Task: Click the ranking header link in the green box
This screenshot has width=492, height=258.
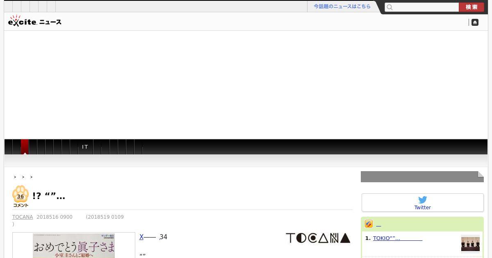Action: click(378, 224)
